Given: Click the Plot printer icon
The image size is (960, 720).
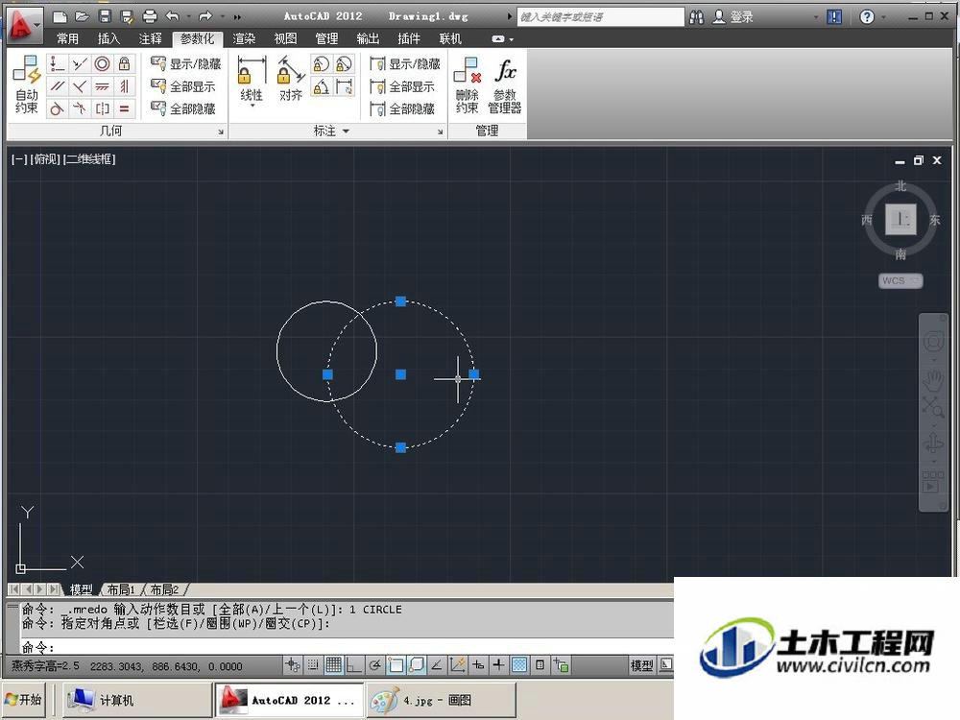Looking at the screenshot, I should 150,16.
